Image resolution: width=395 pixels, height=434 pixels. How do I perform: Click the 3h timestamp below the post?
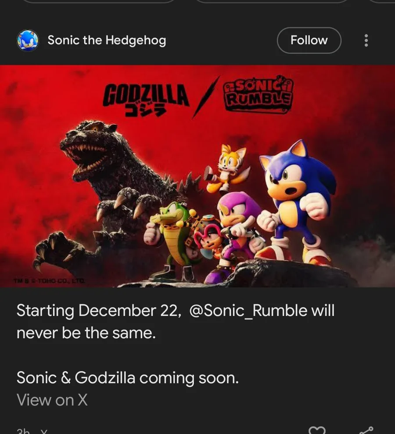(23, 432)
